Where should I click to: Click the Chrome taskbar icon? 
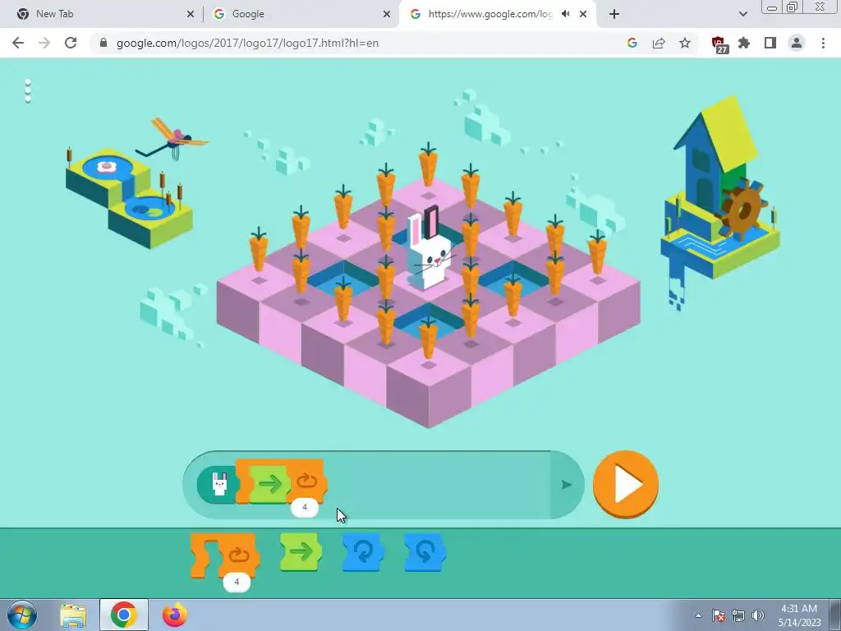point(123,615)
